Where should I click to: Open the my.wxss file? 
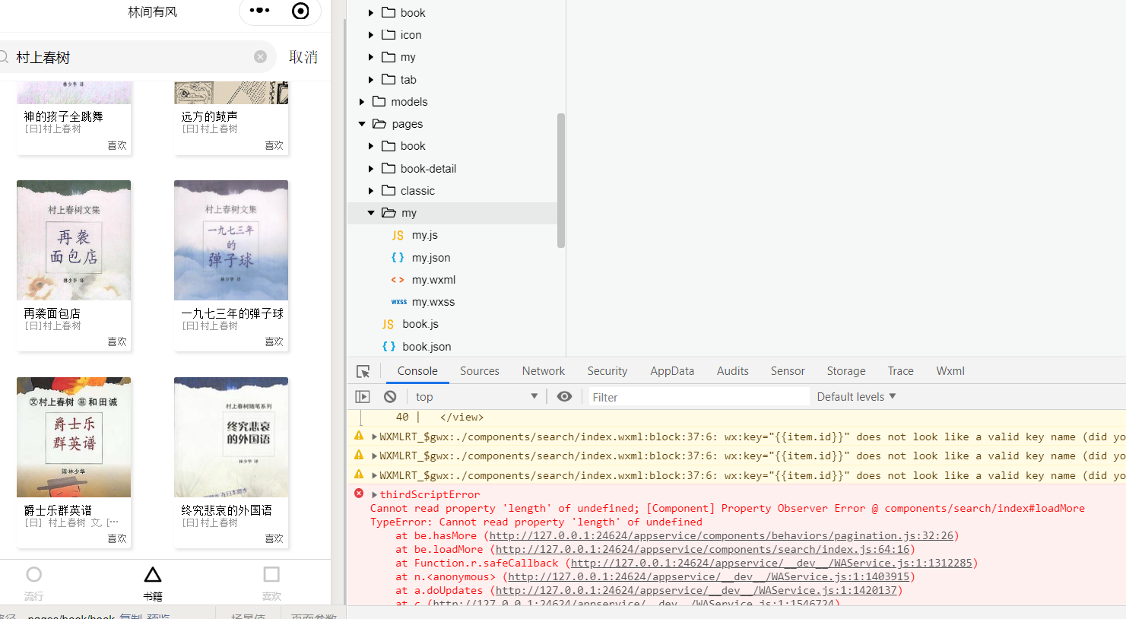pos(433,302)
